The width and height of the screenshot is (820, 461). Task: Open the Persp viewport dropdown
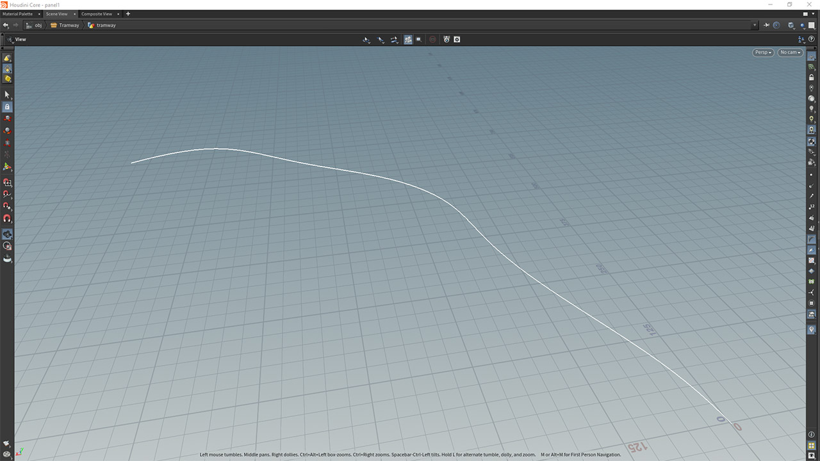pos(763,53)
